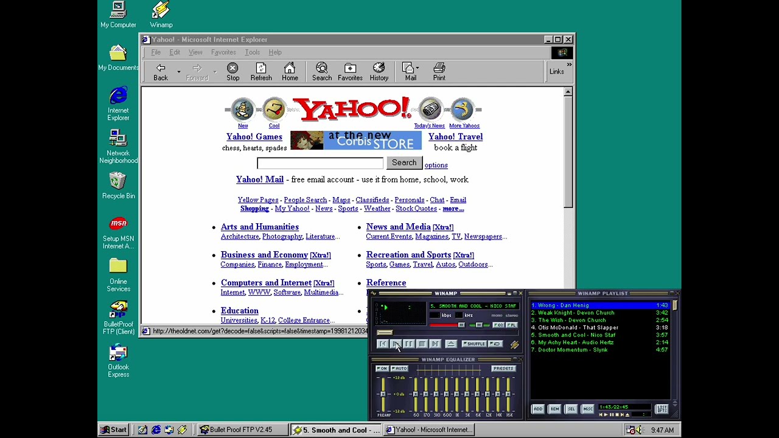Screen dimensions: 779x438
Task: Click the Winamp balance slider
Action: coord(479,325)
